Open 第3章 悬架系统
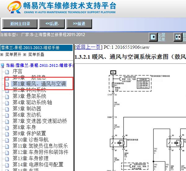The height and width of the screenshot is (171, 186). pos(29,96)
